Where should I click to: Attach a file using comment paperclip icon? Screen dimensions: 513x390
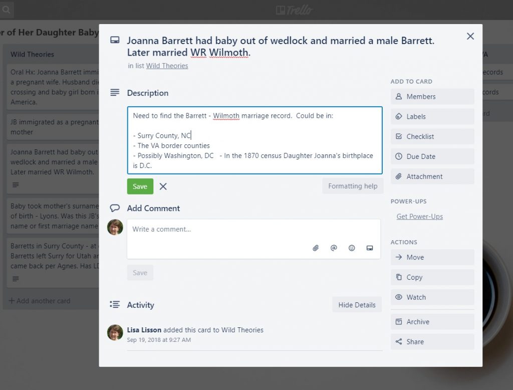[x=316, y=248]
